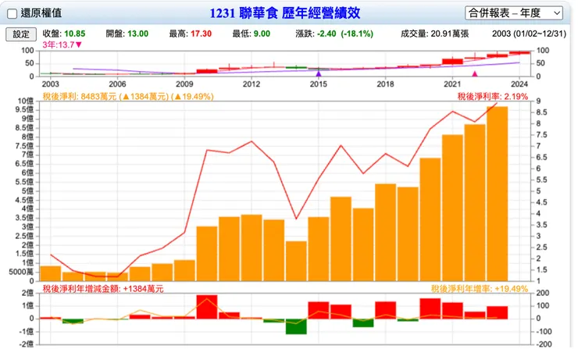578x349 pixels.
Task: Click the 最高 value 17.30
Action: [201, 34]
